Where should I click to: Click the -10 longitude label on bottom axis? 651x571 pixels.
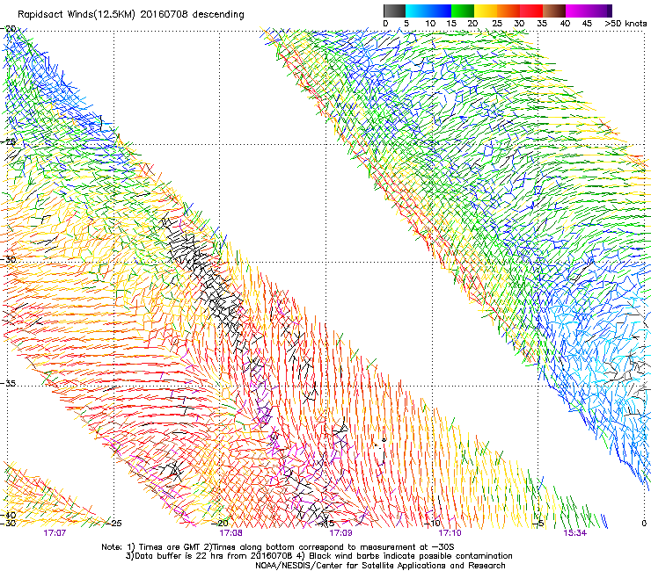pyautogui.click(x=433, y=523)
